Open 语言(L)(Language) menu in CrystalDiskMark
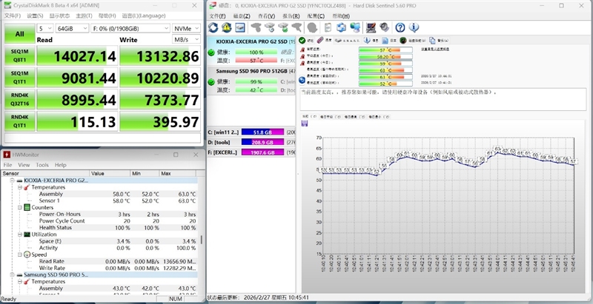The height and width of the screenshot is (304, 593). click(144, 16)
